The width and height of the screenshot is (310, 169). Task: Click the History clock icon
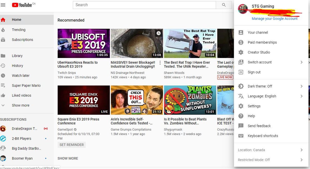click(x=3, y=66)
